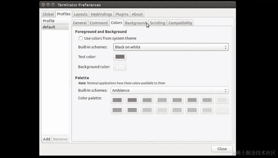The width and height of the screenshot is (278, 158).
Task: Open fourth swatch in bottom palette row
Action: pyautogui.click(x=162, y=110)
